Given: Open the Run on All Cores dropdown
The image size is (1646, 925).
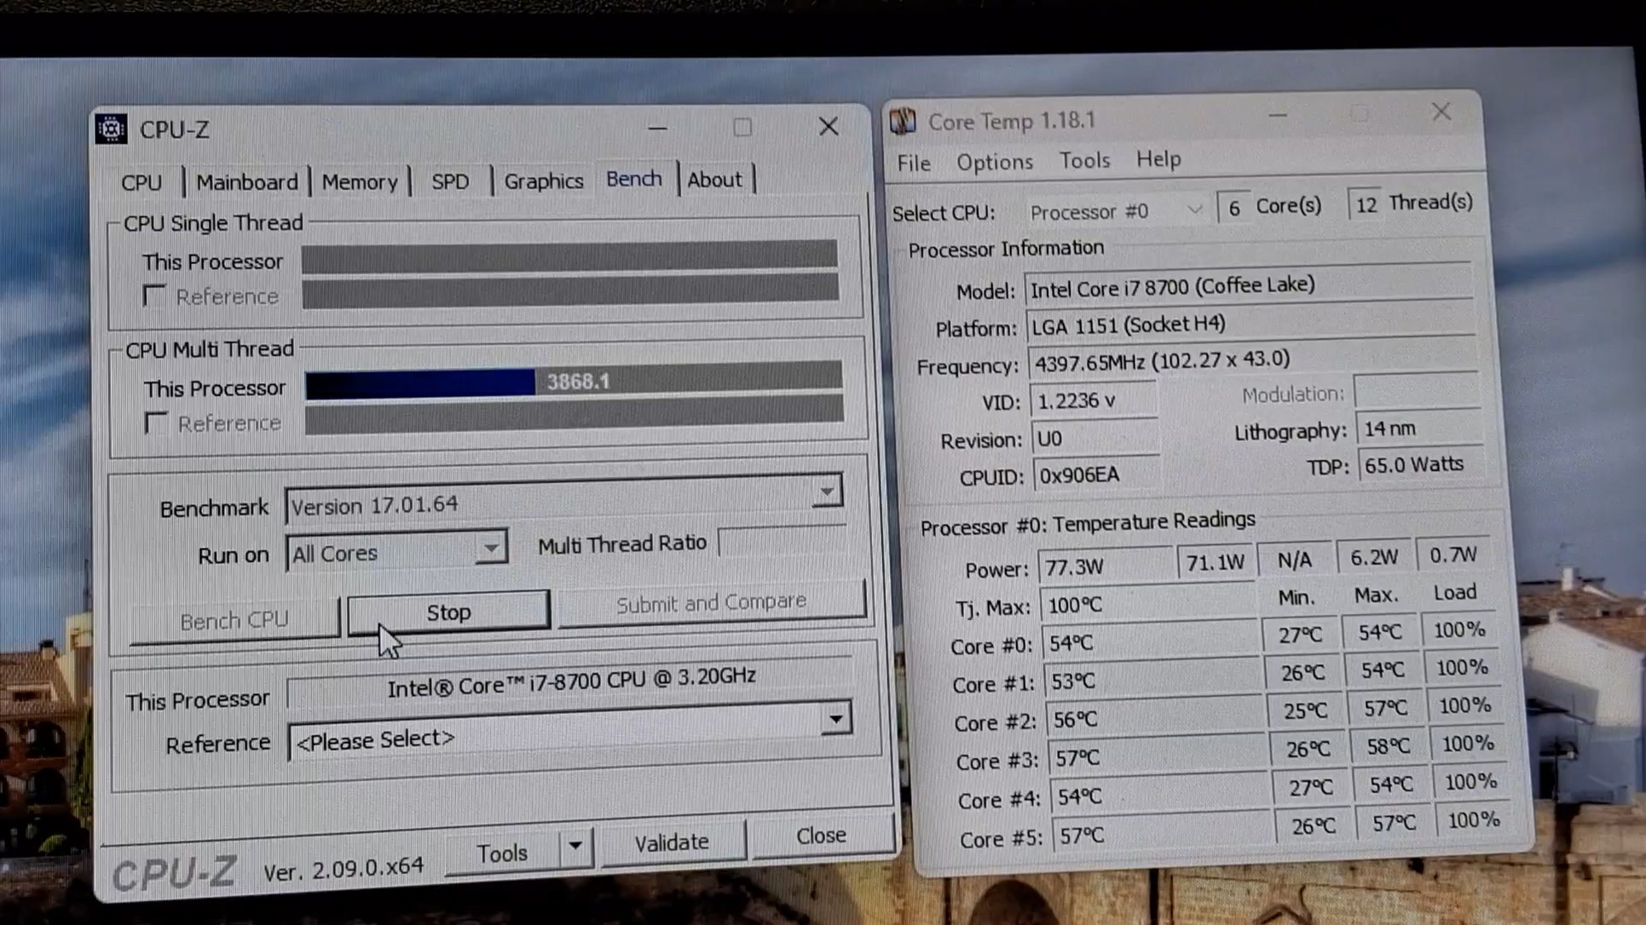Looking at the screenshot, I should 490,550.
